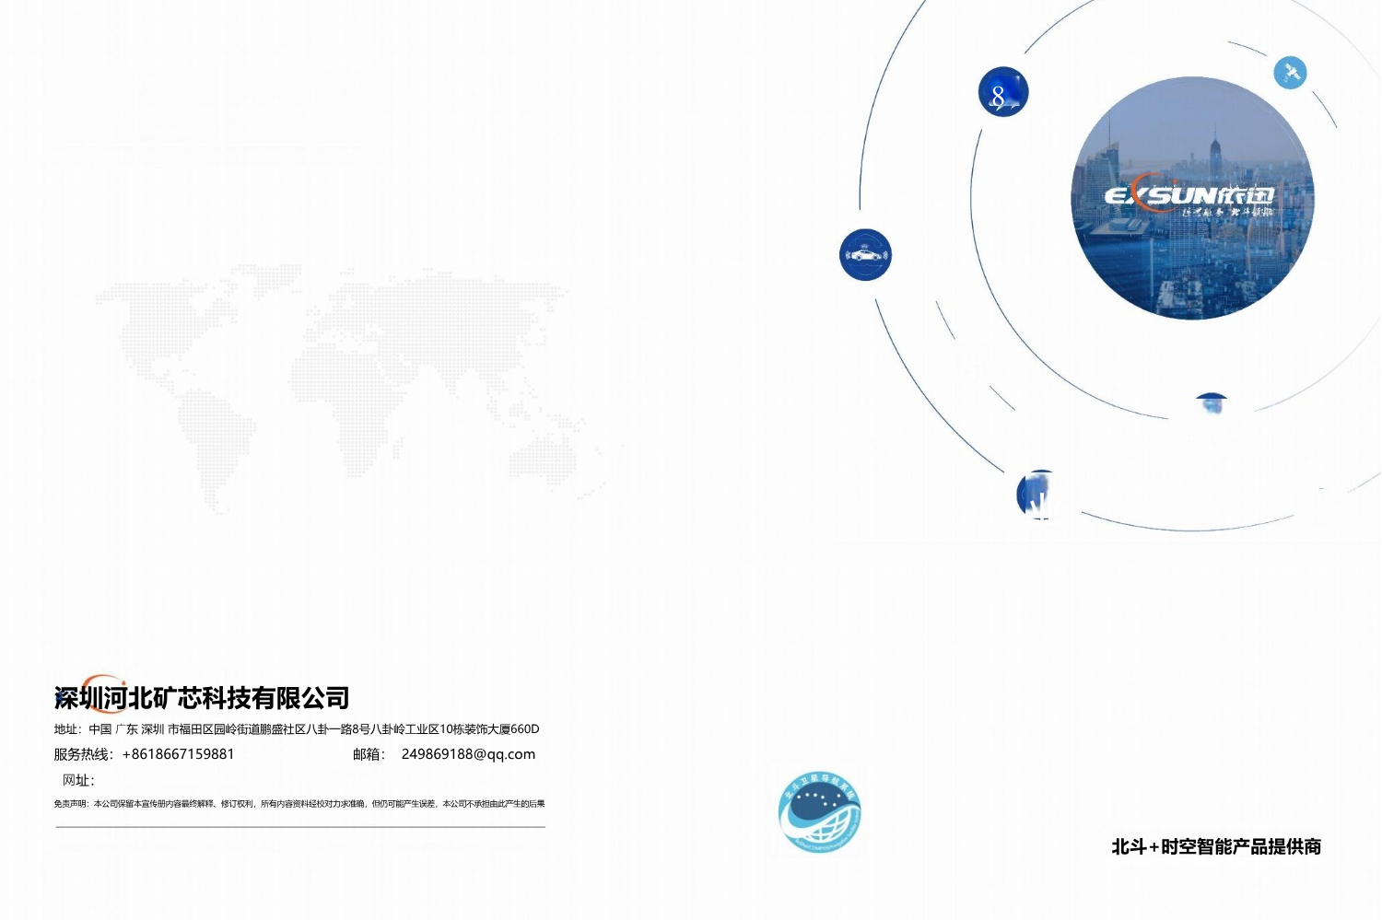Click the tagline 北斗+时空智能产品提供商
This screenshot has height=920, width=1382.
(x=1216, y=846)
